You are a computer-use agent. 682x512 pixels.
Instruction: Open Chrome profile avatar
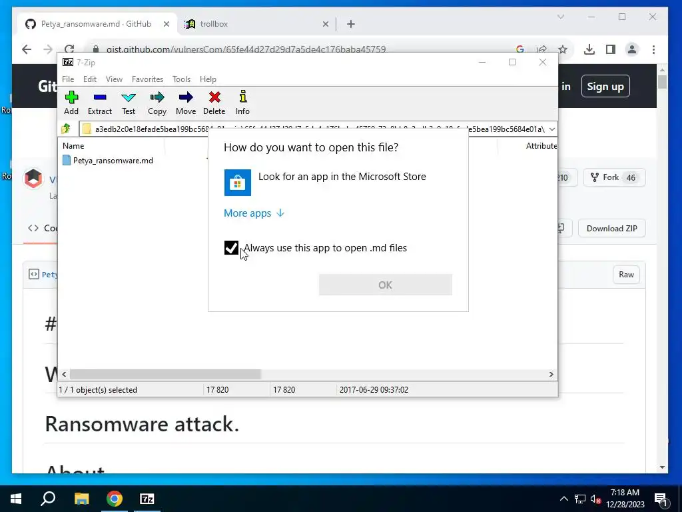(632, 49)
